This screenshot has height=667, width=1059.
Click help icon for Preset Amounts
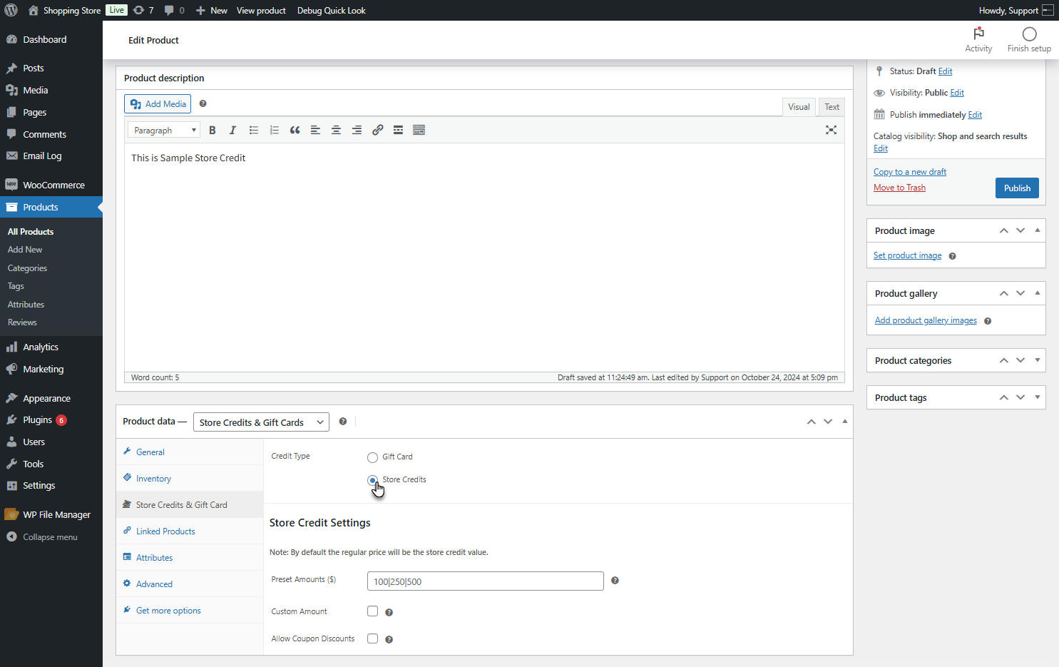[x=615, y=581]
